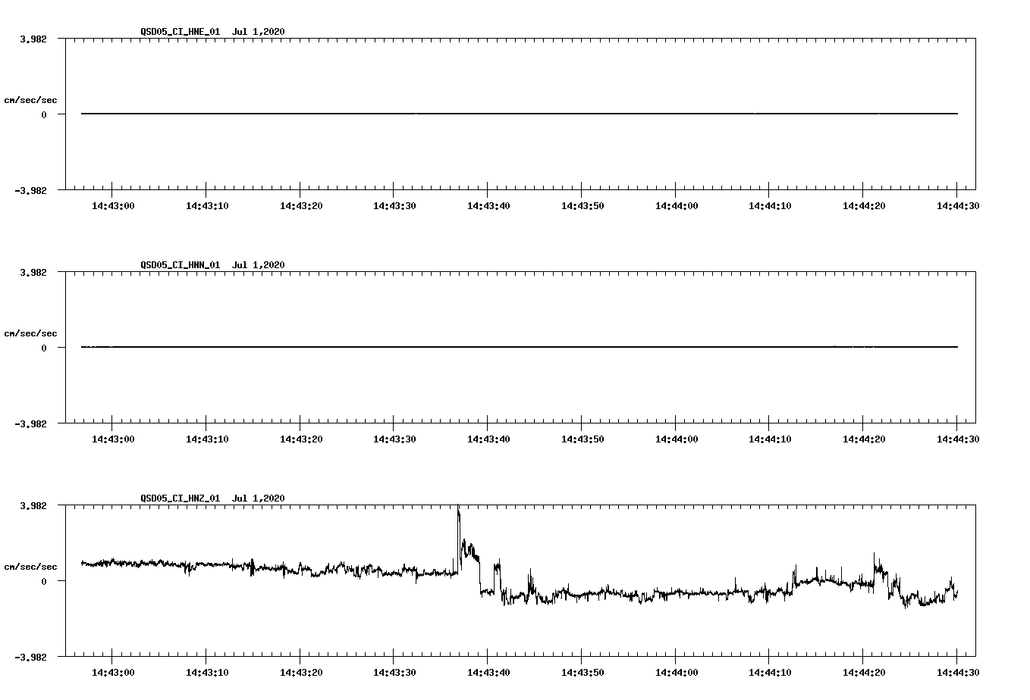The image size is (1030, 700).
Task: Select the 3.982 upper limit on HNZ plot
Action: 33,505
